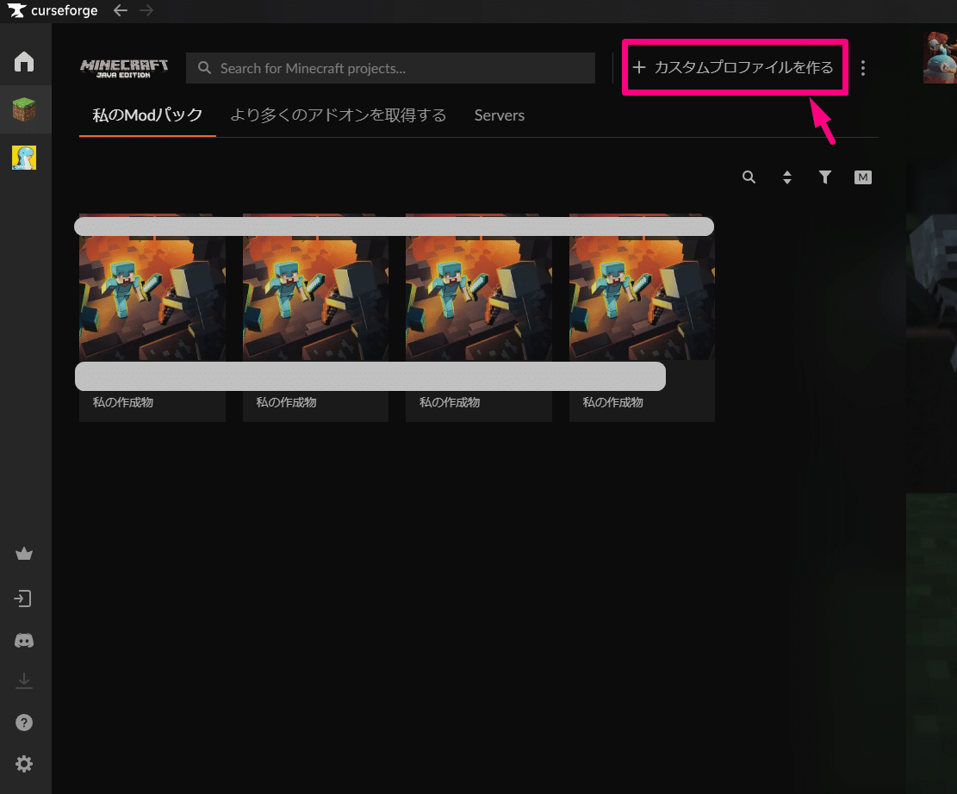Switch to 私のModパック tab
Image resolution: width=957 pixels, height=794 pixels.
[x=147, y=115]
